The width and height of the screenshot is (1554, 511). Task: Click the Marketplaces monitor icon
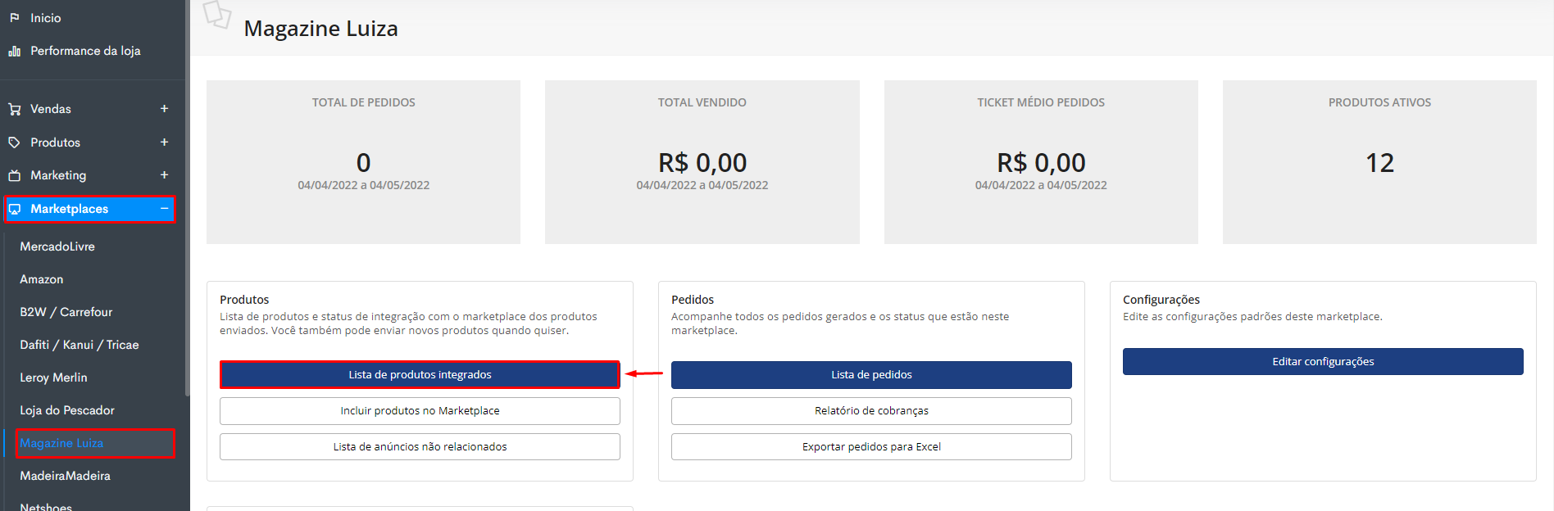pos(14,209)
